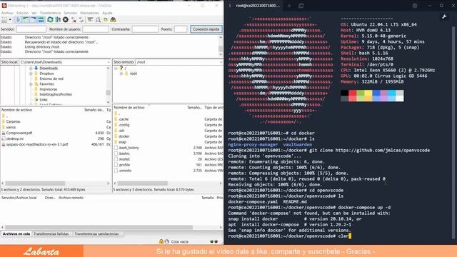The image size is (457, 257).
Task: Select the .config folder in remote list
Action: click(124, 125)
